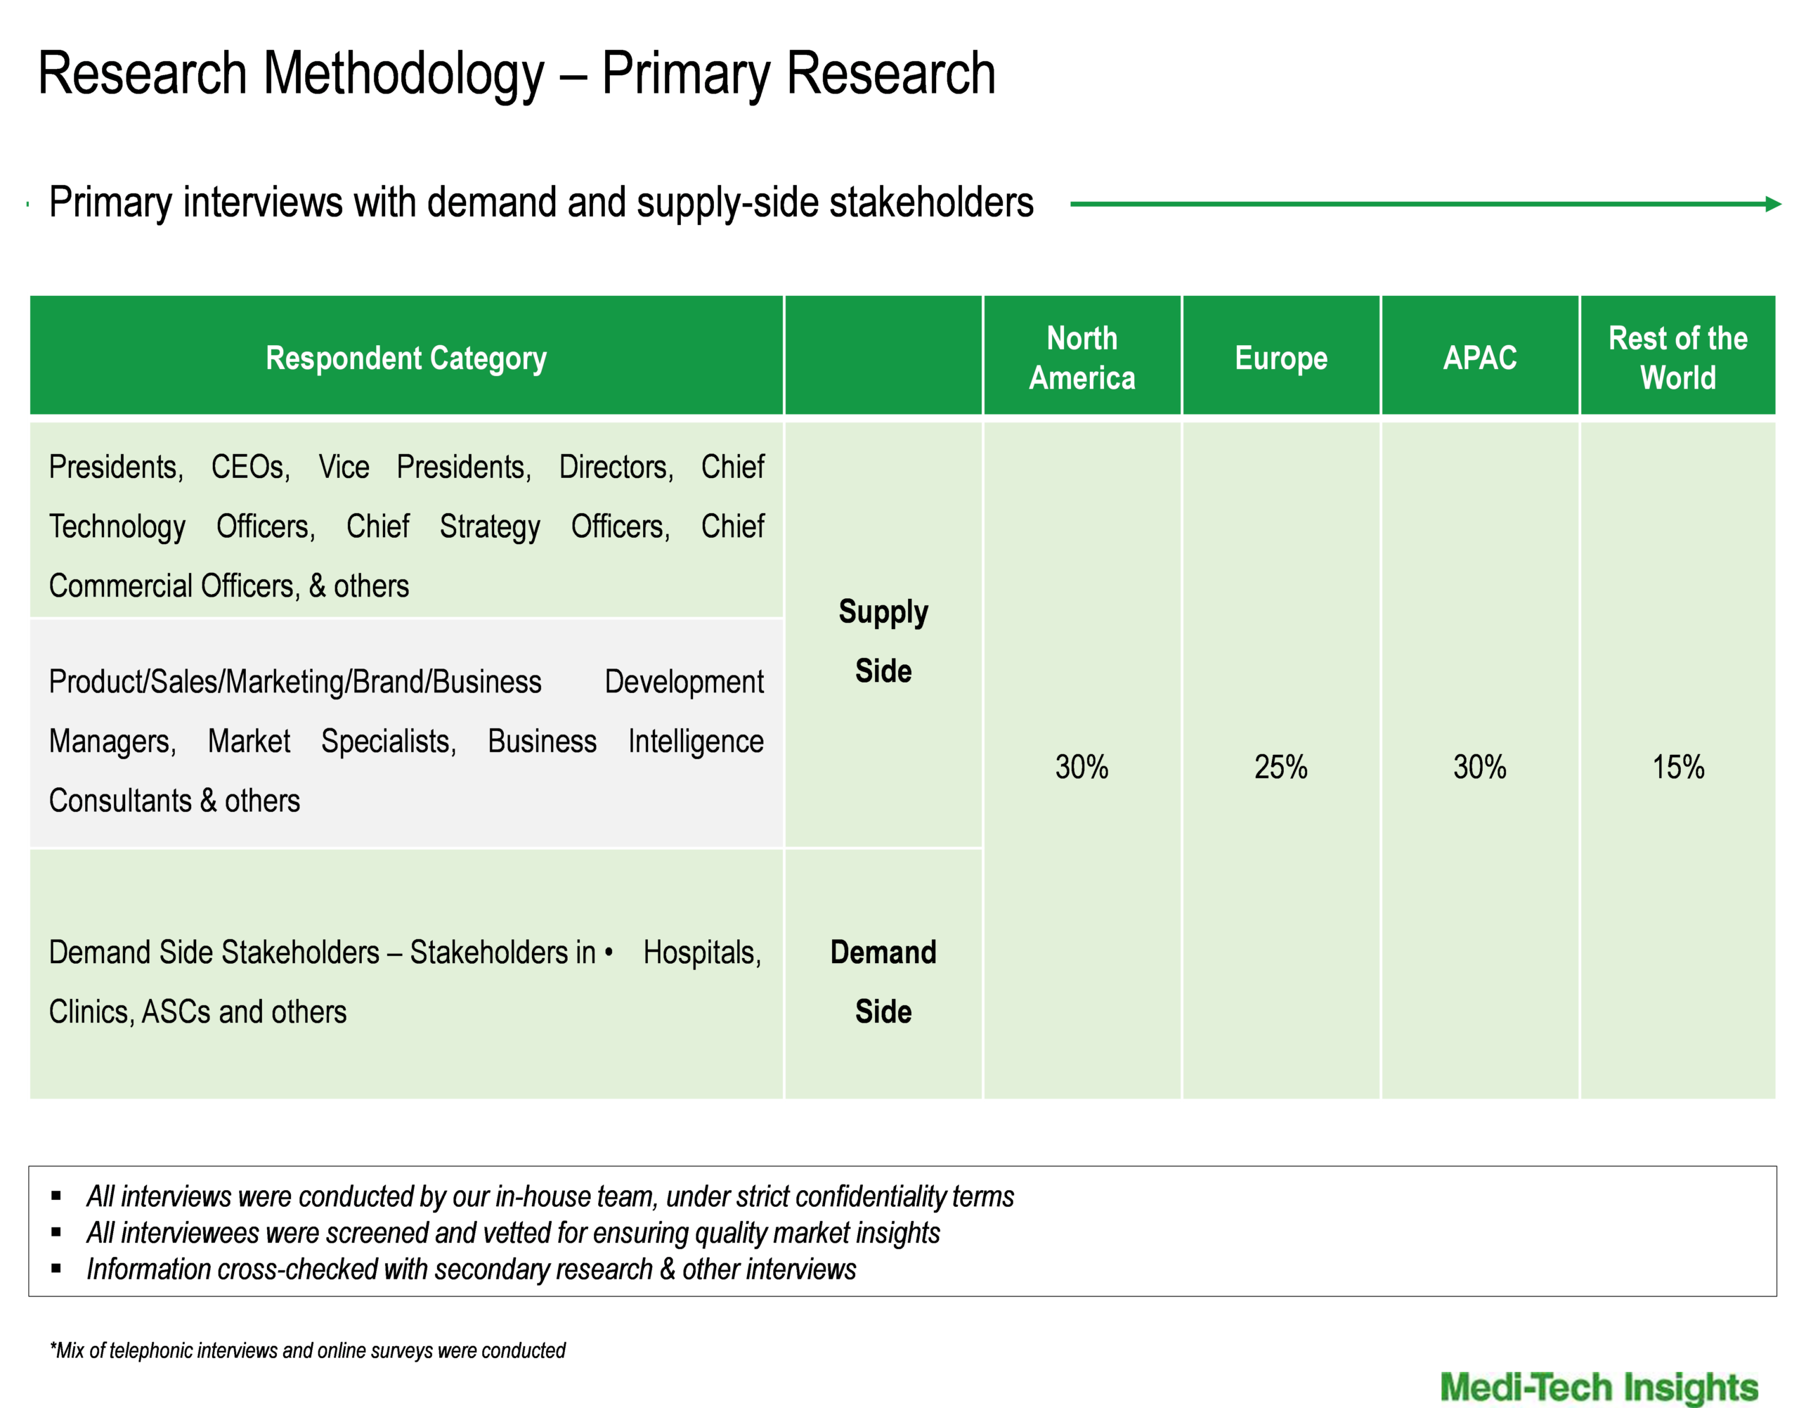Select the Product/Sales/Marketing Managers respondent row

point(405,740)
